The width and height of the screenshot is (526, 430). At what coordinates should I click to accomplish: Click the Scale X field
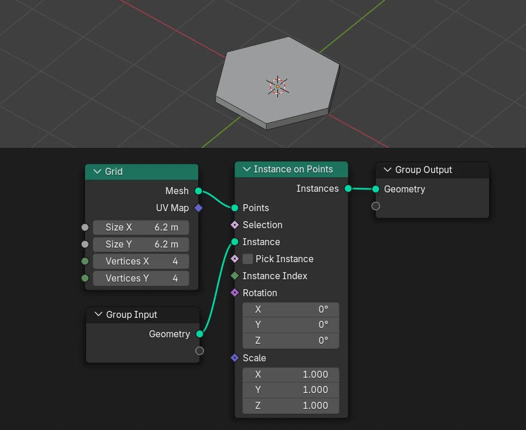(291, 375)
